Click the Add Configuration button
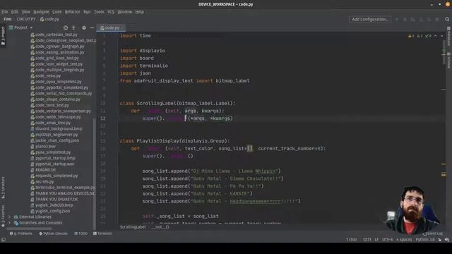This screenshot has width=452, height=254. 370,19
